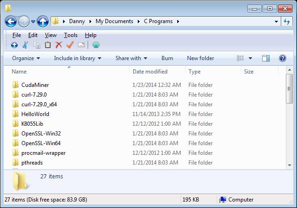The width and height of the screenshot is (297, 208).
Task: Click the vertical scrollbar thumb
Action: click(289, 89)
